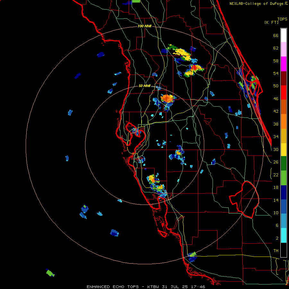Screen dimensions: 289x289
Task: Pick the yellow legend swatch
Action: 284,150
